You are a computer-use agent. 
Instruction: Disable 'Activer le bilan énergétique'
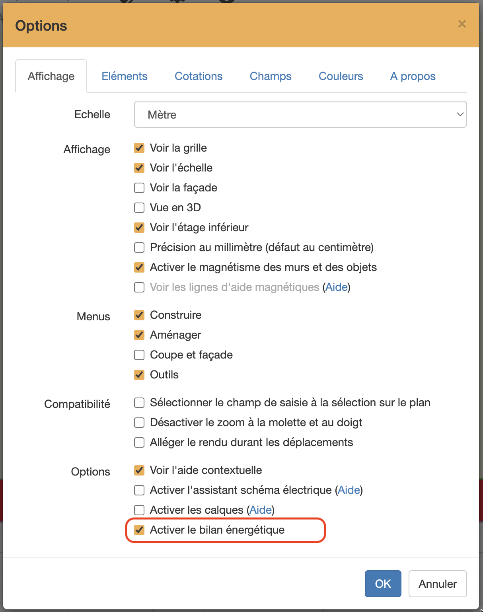pyautogui.click(x=139, y=530)
